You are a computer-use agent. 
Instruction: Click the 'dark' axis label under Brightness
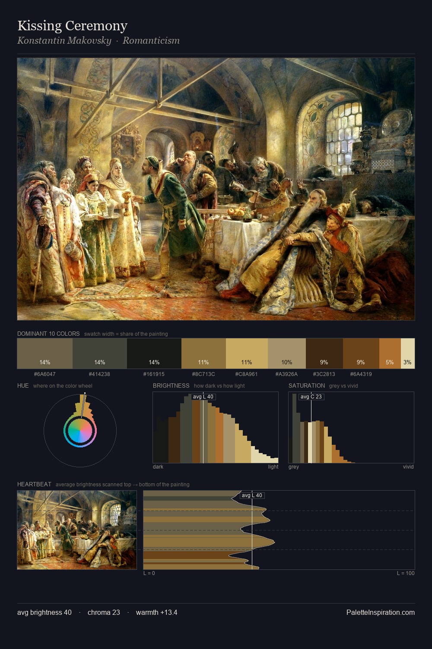158,466
